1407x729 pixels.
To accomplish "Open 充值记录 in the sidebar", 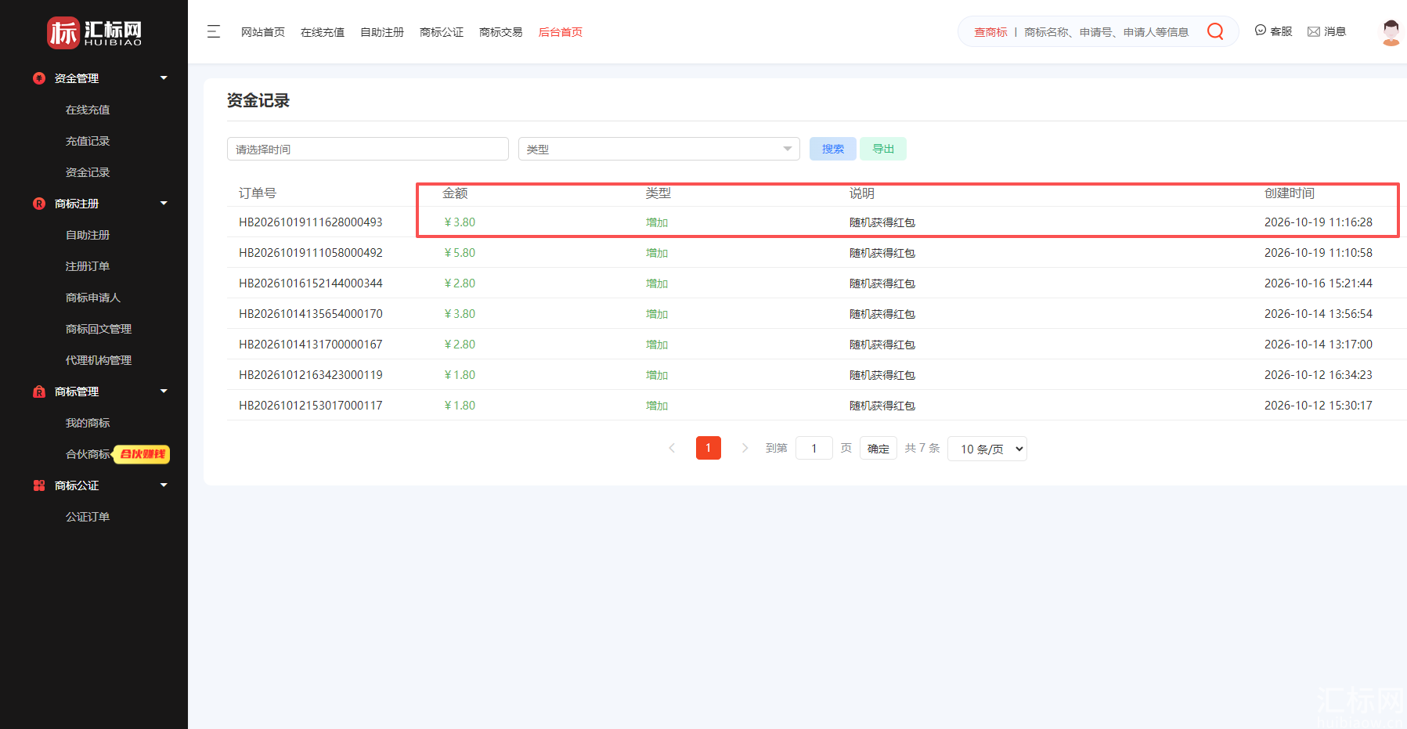I will pos(88,141).
